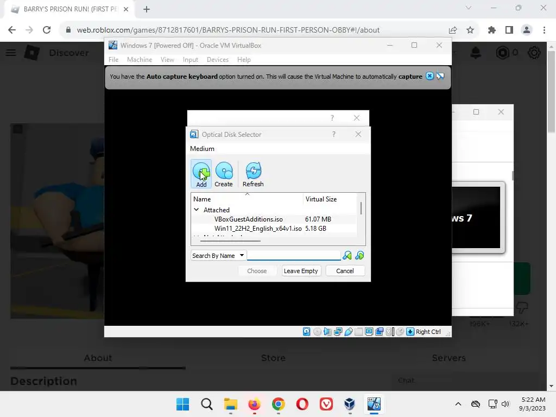Select VBoxGuestAdditions.iso in the list

click(248, 219)
